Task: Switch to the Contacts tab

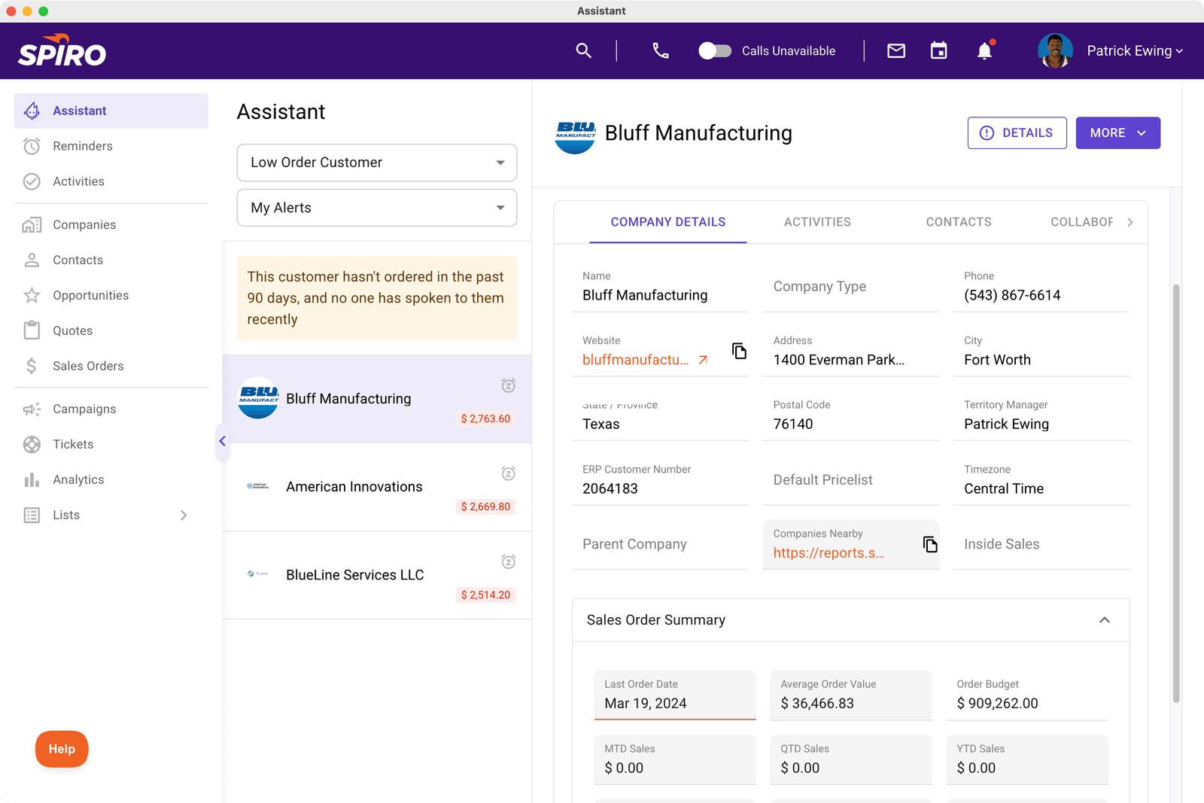Action: pyautogui.click(x=959, y=222)
